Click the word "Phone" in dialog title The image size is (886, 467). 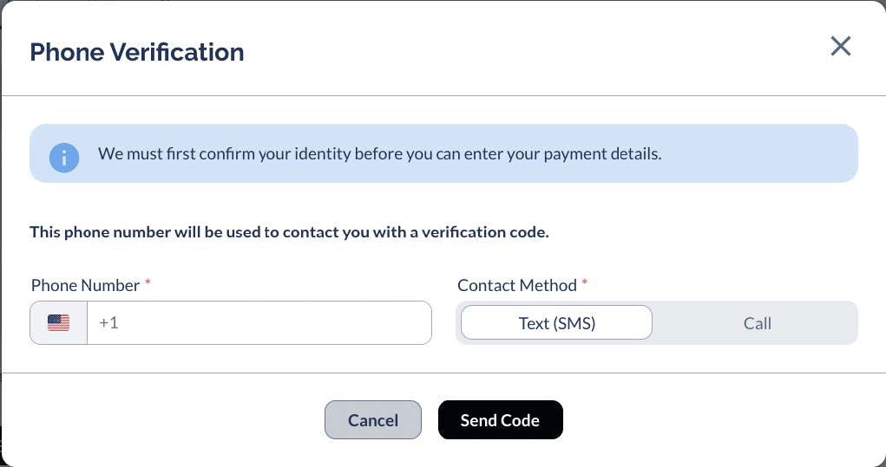(x=67, y=52)
